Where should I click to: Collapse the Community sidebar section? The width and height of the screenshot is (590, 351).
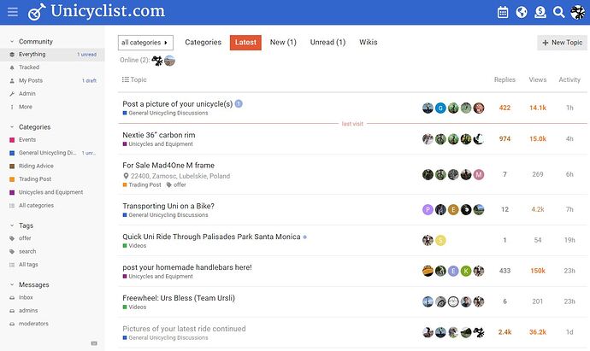tap(11, 41)
